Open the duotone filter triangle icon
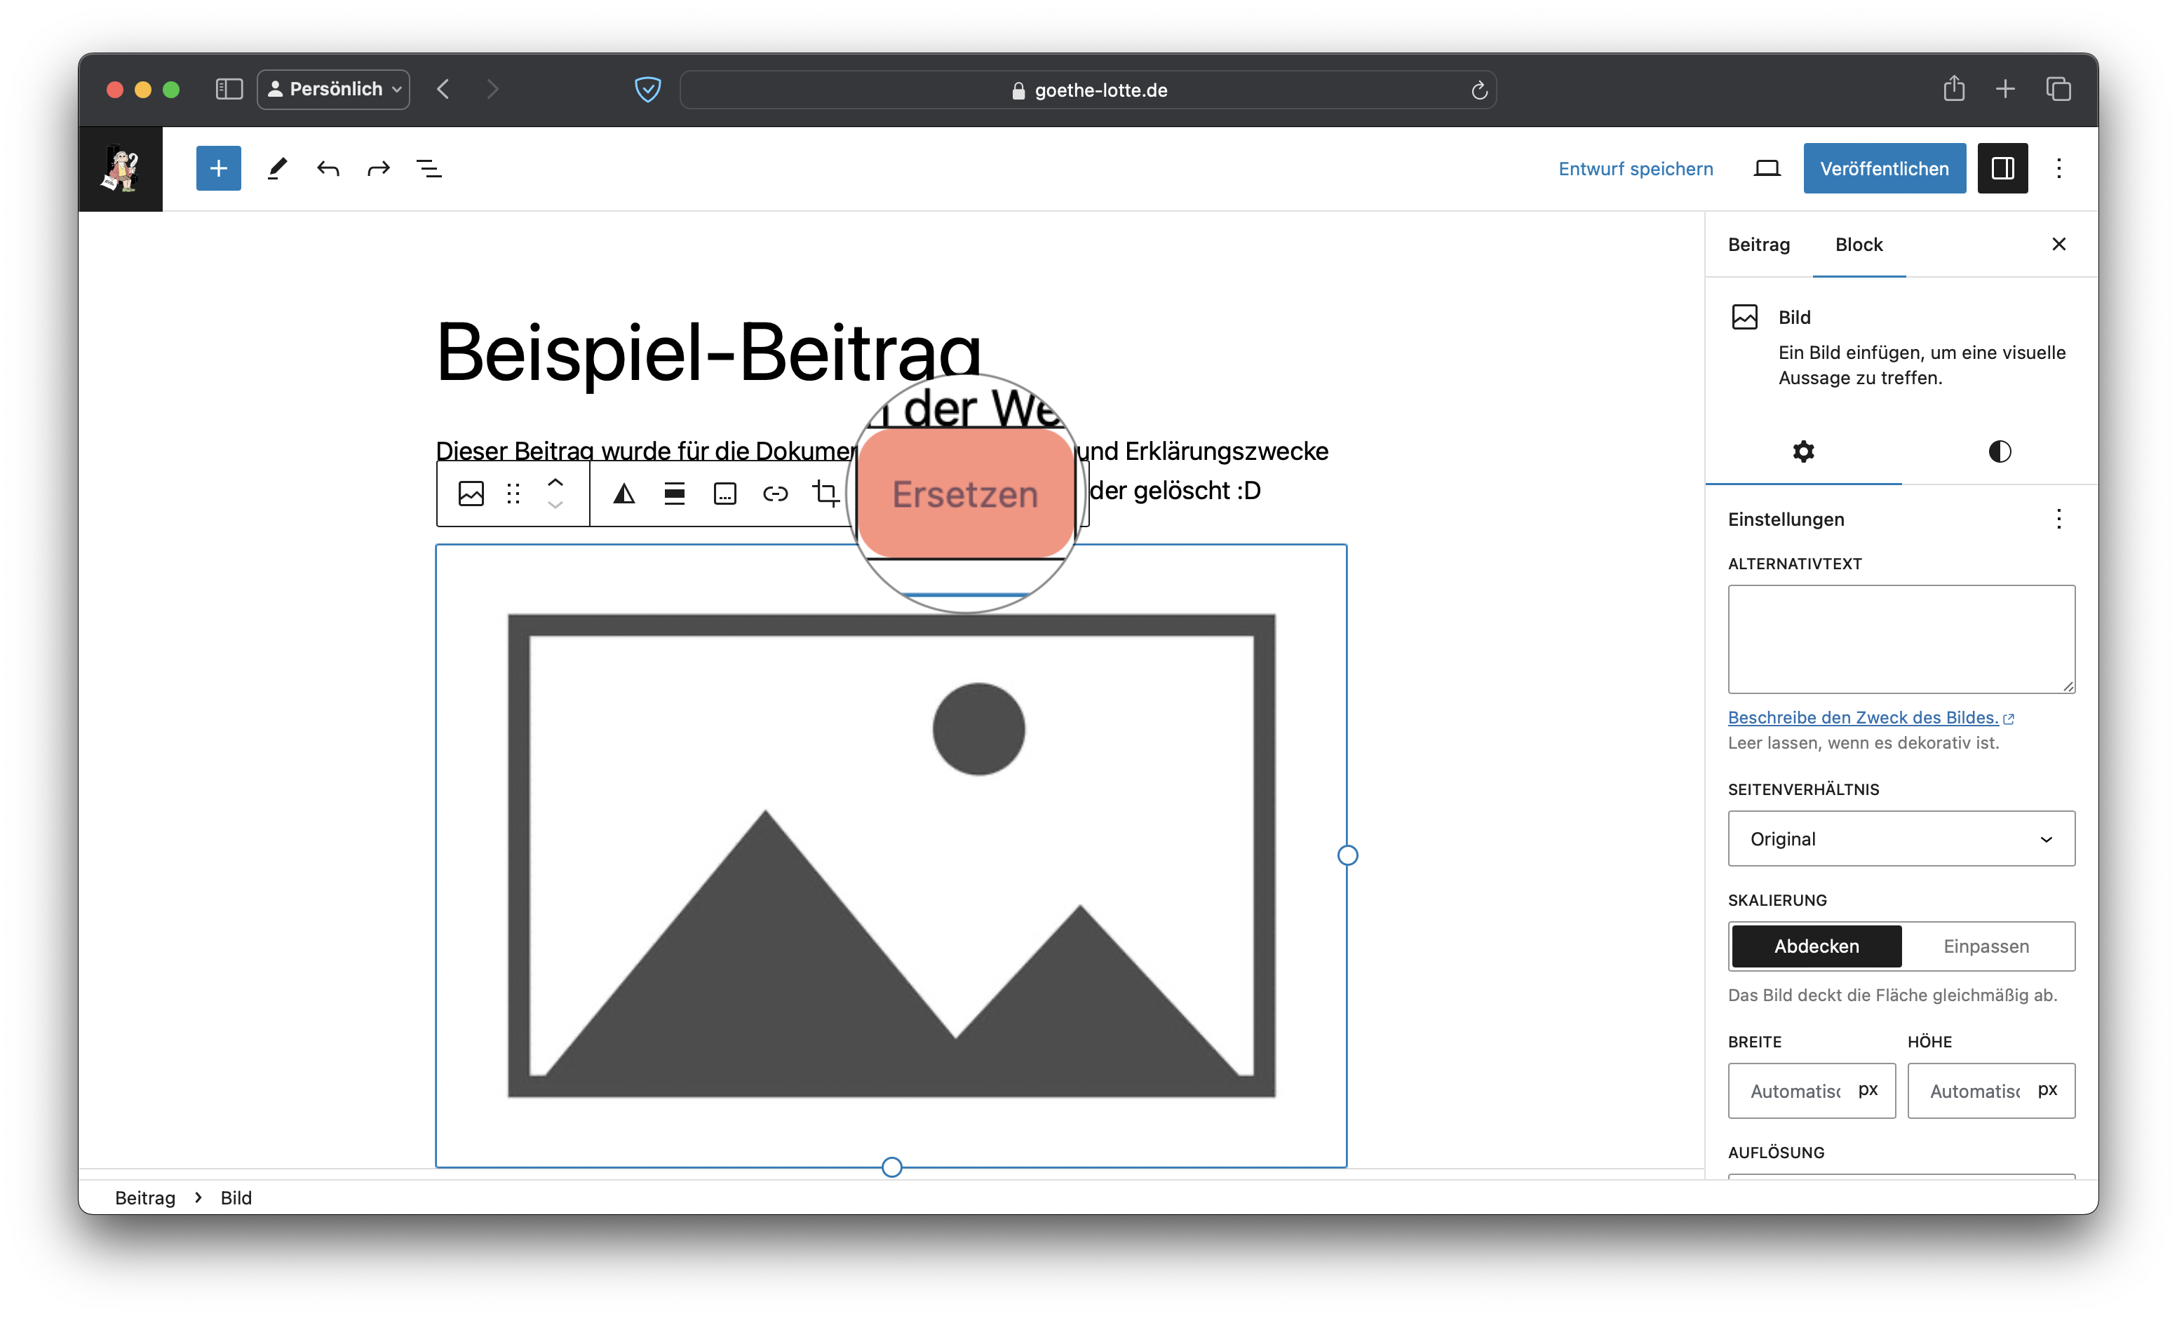Screen dimensions: 2177x1318 pyautogui.click(x=624, y=493)
